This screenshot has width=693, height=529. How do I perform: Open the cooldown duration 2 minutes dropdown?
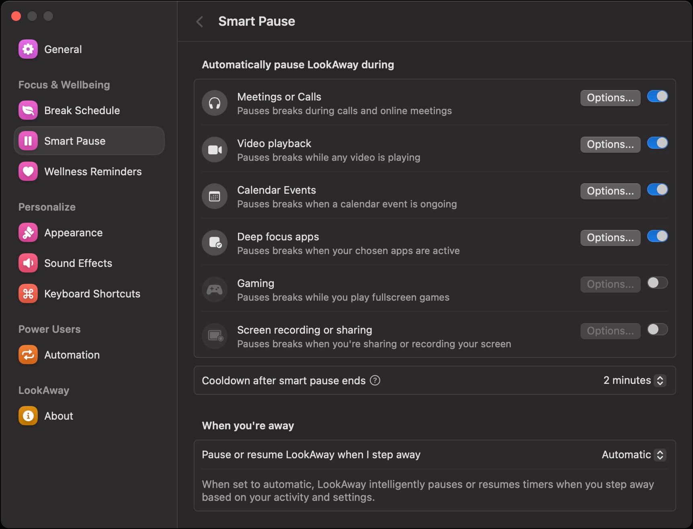coord(634,380)
